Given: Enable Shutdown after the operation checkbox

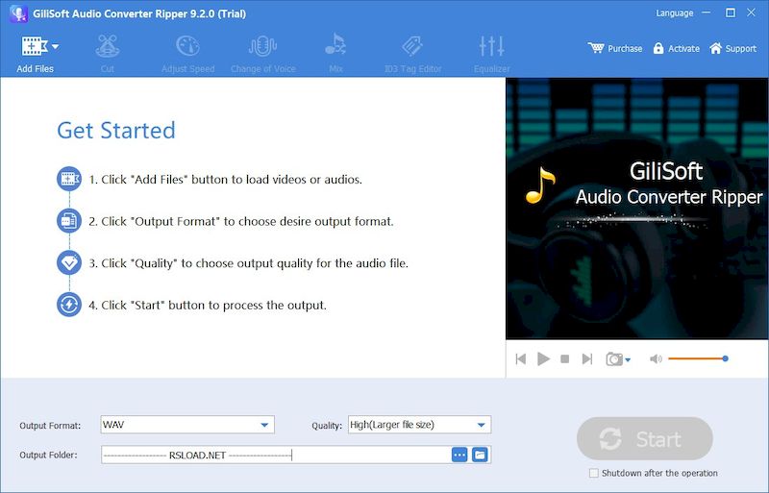Looking at the screenshot, I should click(x=593, y=473).
